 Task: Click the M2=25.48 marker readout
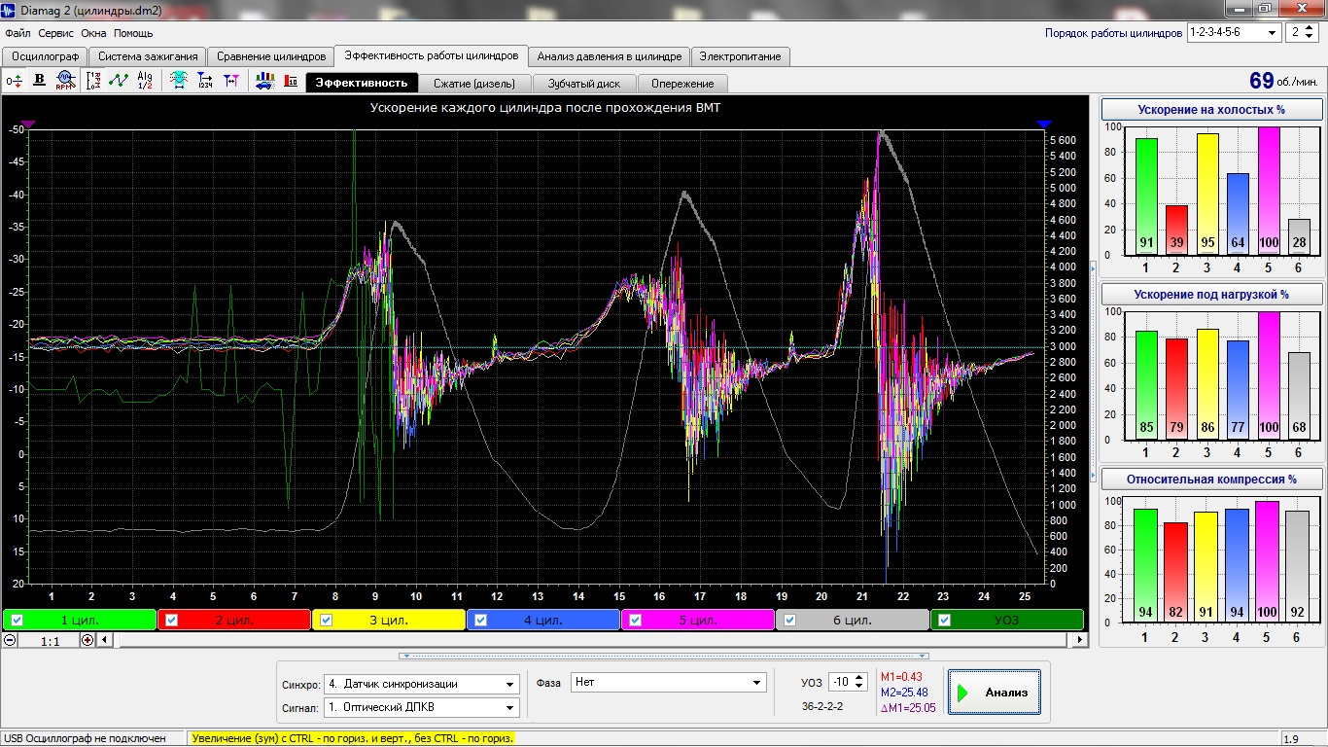click(x=902, y=693)
